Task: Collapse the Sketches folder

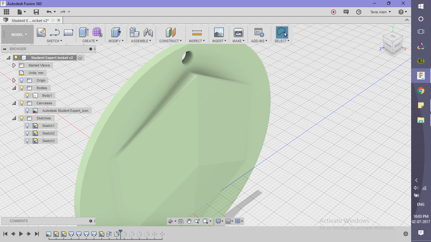Action: point(14,118)
